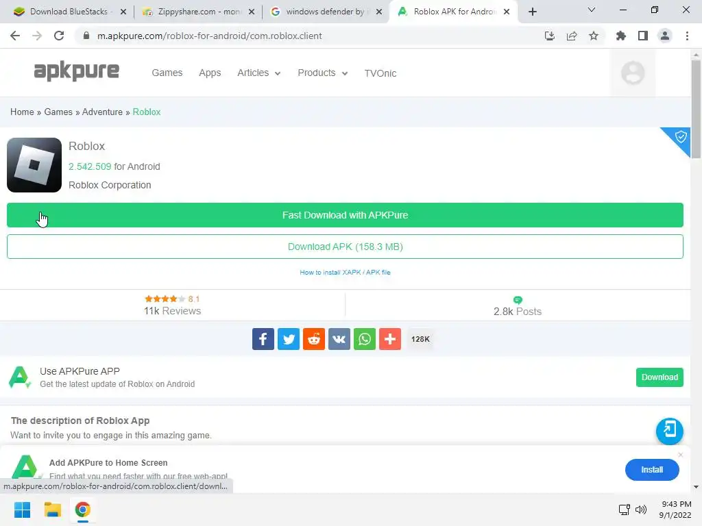Click the Roblox Corporation developer name
The height and width of the screenshot is (526, 702).
click(x=110, y=185)
